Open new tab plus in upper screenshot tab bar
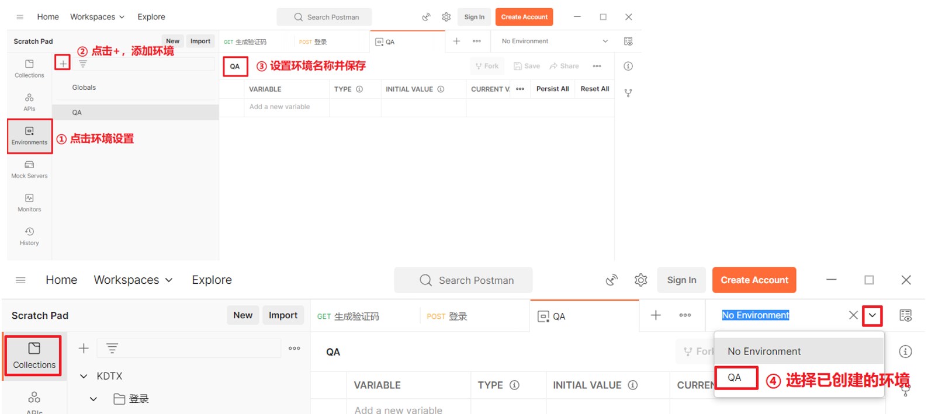 click(x=456, y=41)
